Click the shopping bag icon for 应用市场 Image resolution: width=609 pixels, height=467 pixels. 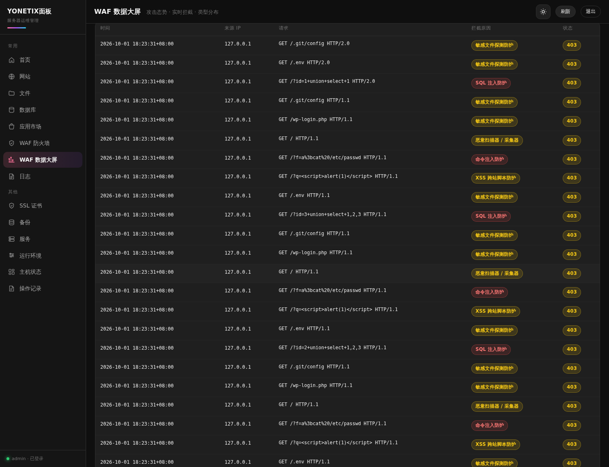[x=11, y=127]
